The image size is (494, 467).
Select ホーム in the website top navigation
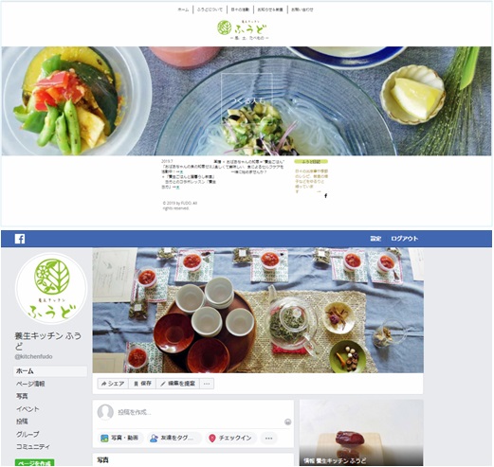[183, 9]
